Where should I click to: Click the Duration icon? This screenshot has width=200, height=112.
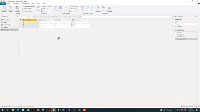(x=92, y=7)
